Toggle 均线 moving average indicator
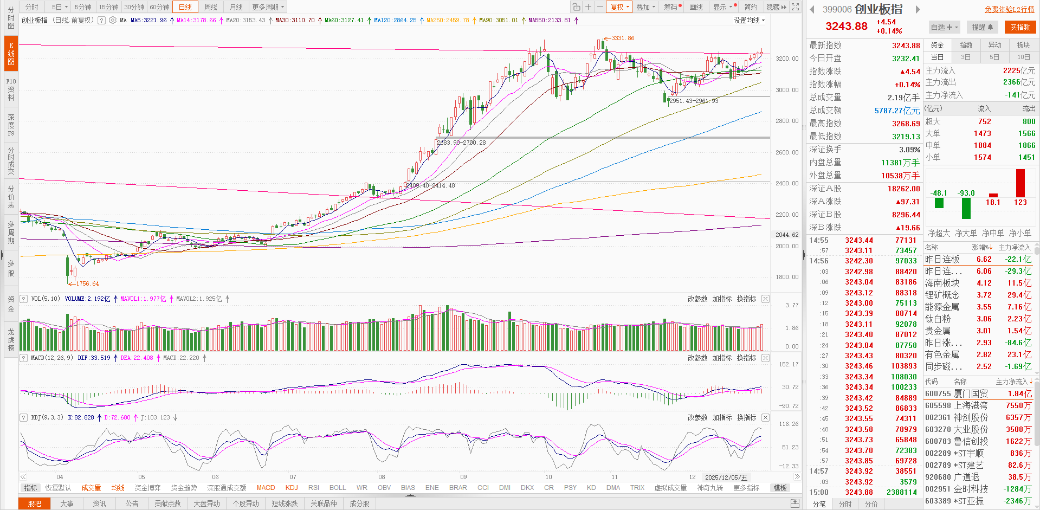 118,488
